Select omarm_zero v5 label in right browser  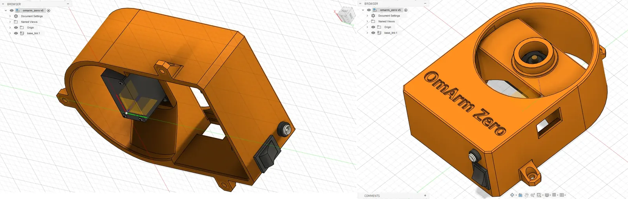pyautogui.click(x=390, y=10)
